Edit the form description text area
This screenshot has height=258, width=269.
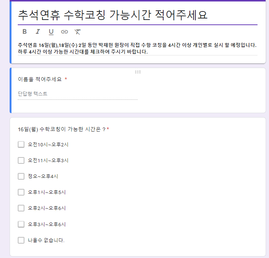click(138, 48)
